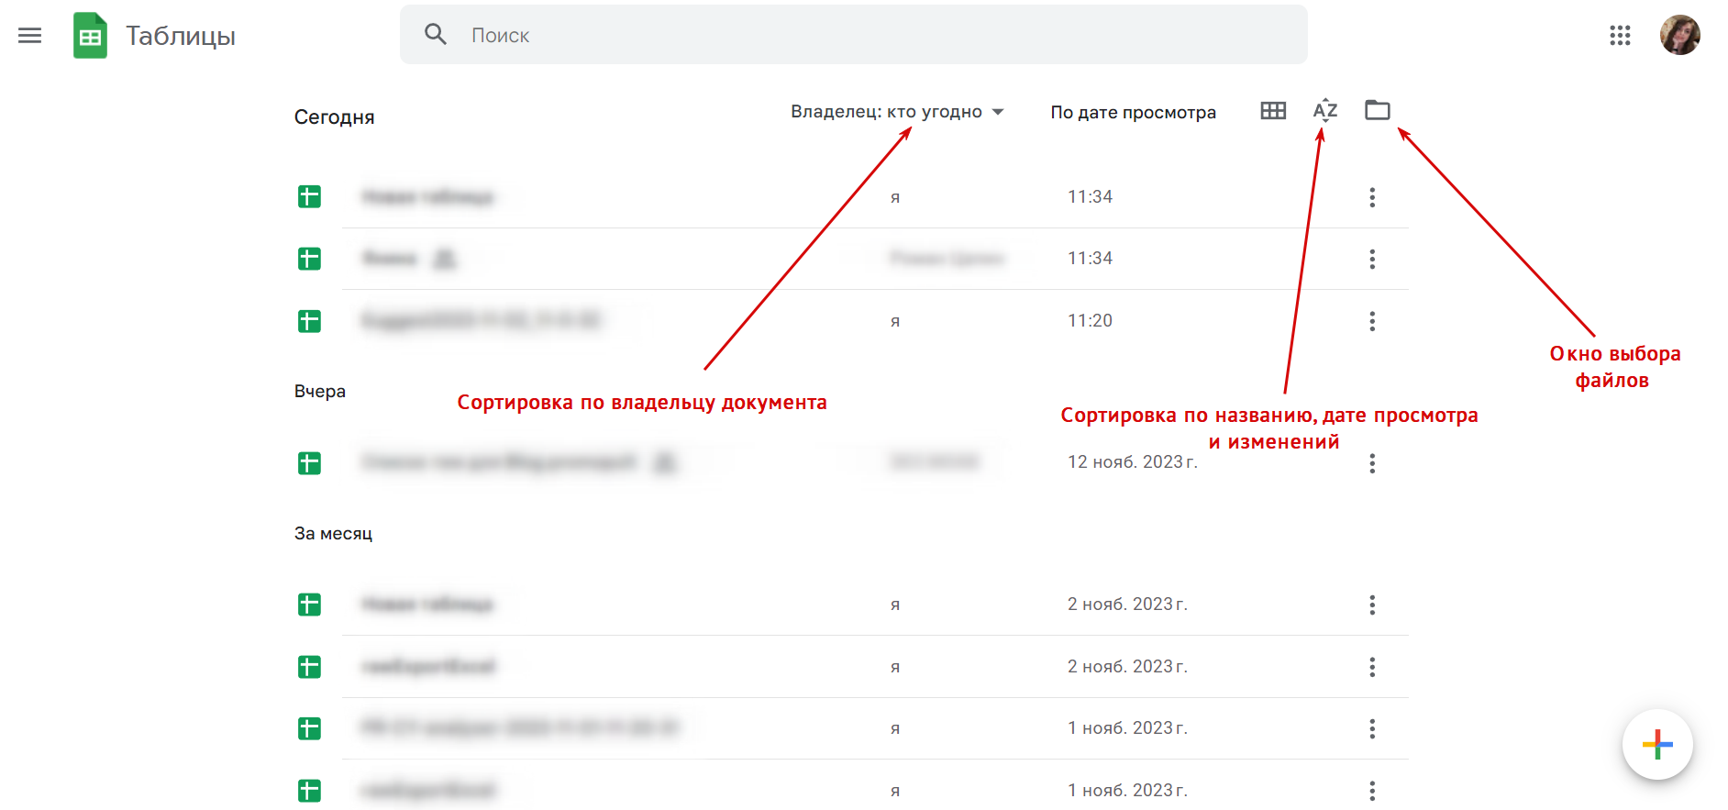Open the file picker folder icon
The height and width of the screenshot is (810, 1728).
1377,111
